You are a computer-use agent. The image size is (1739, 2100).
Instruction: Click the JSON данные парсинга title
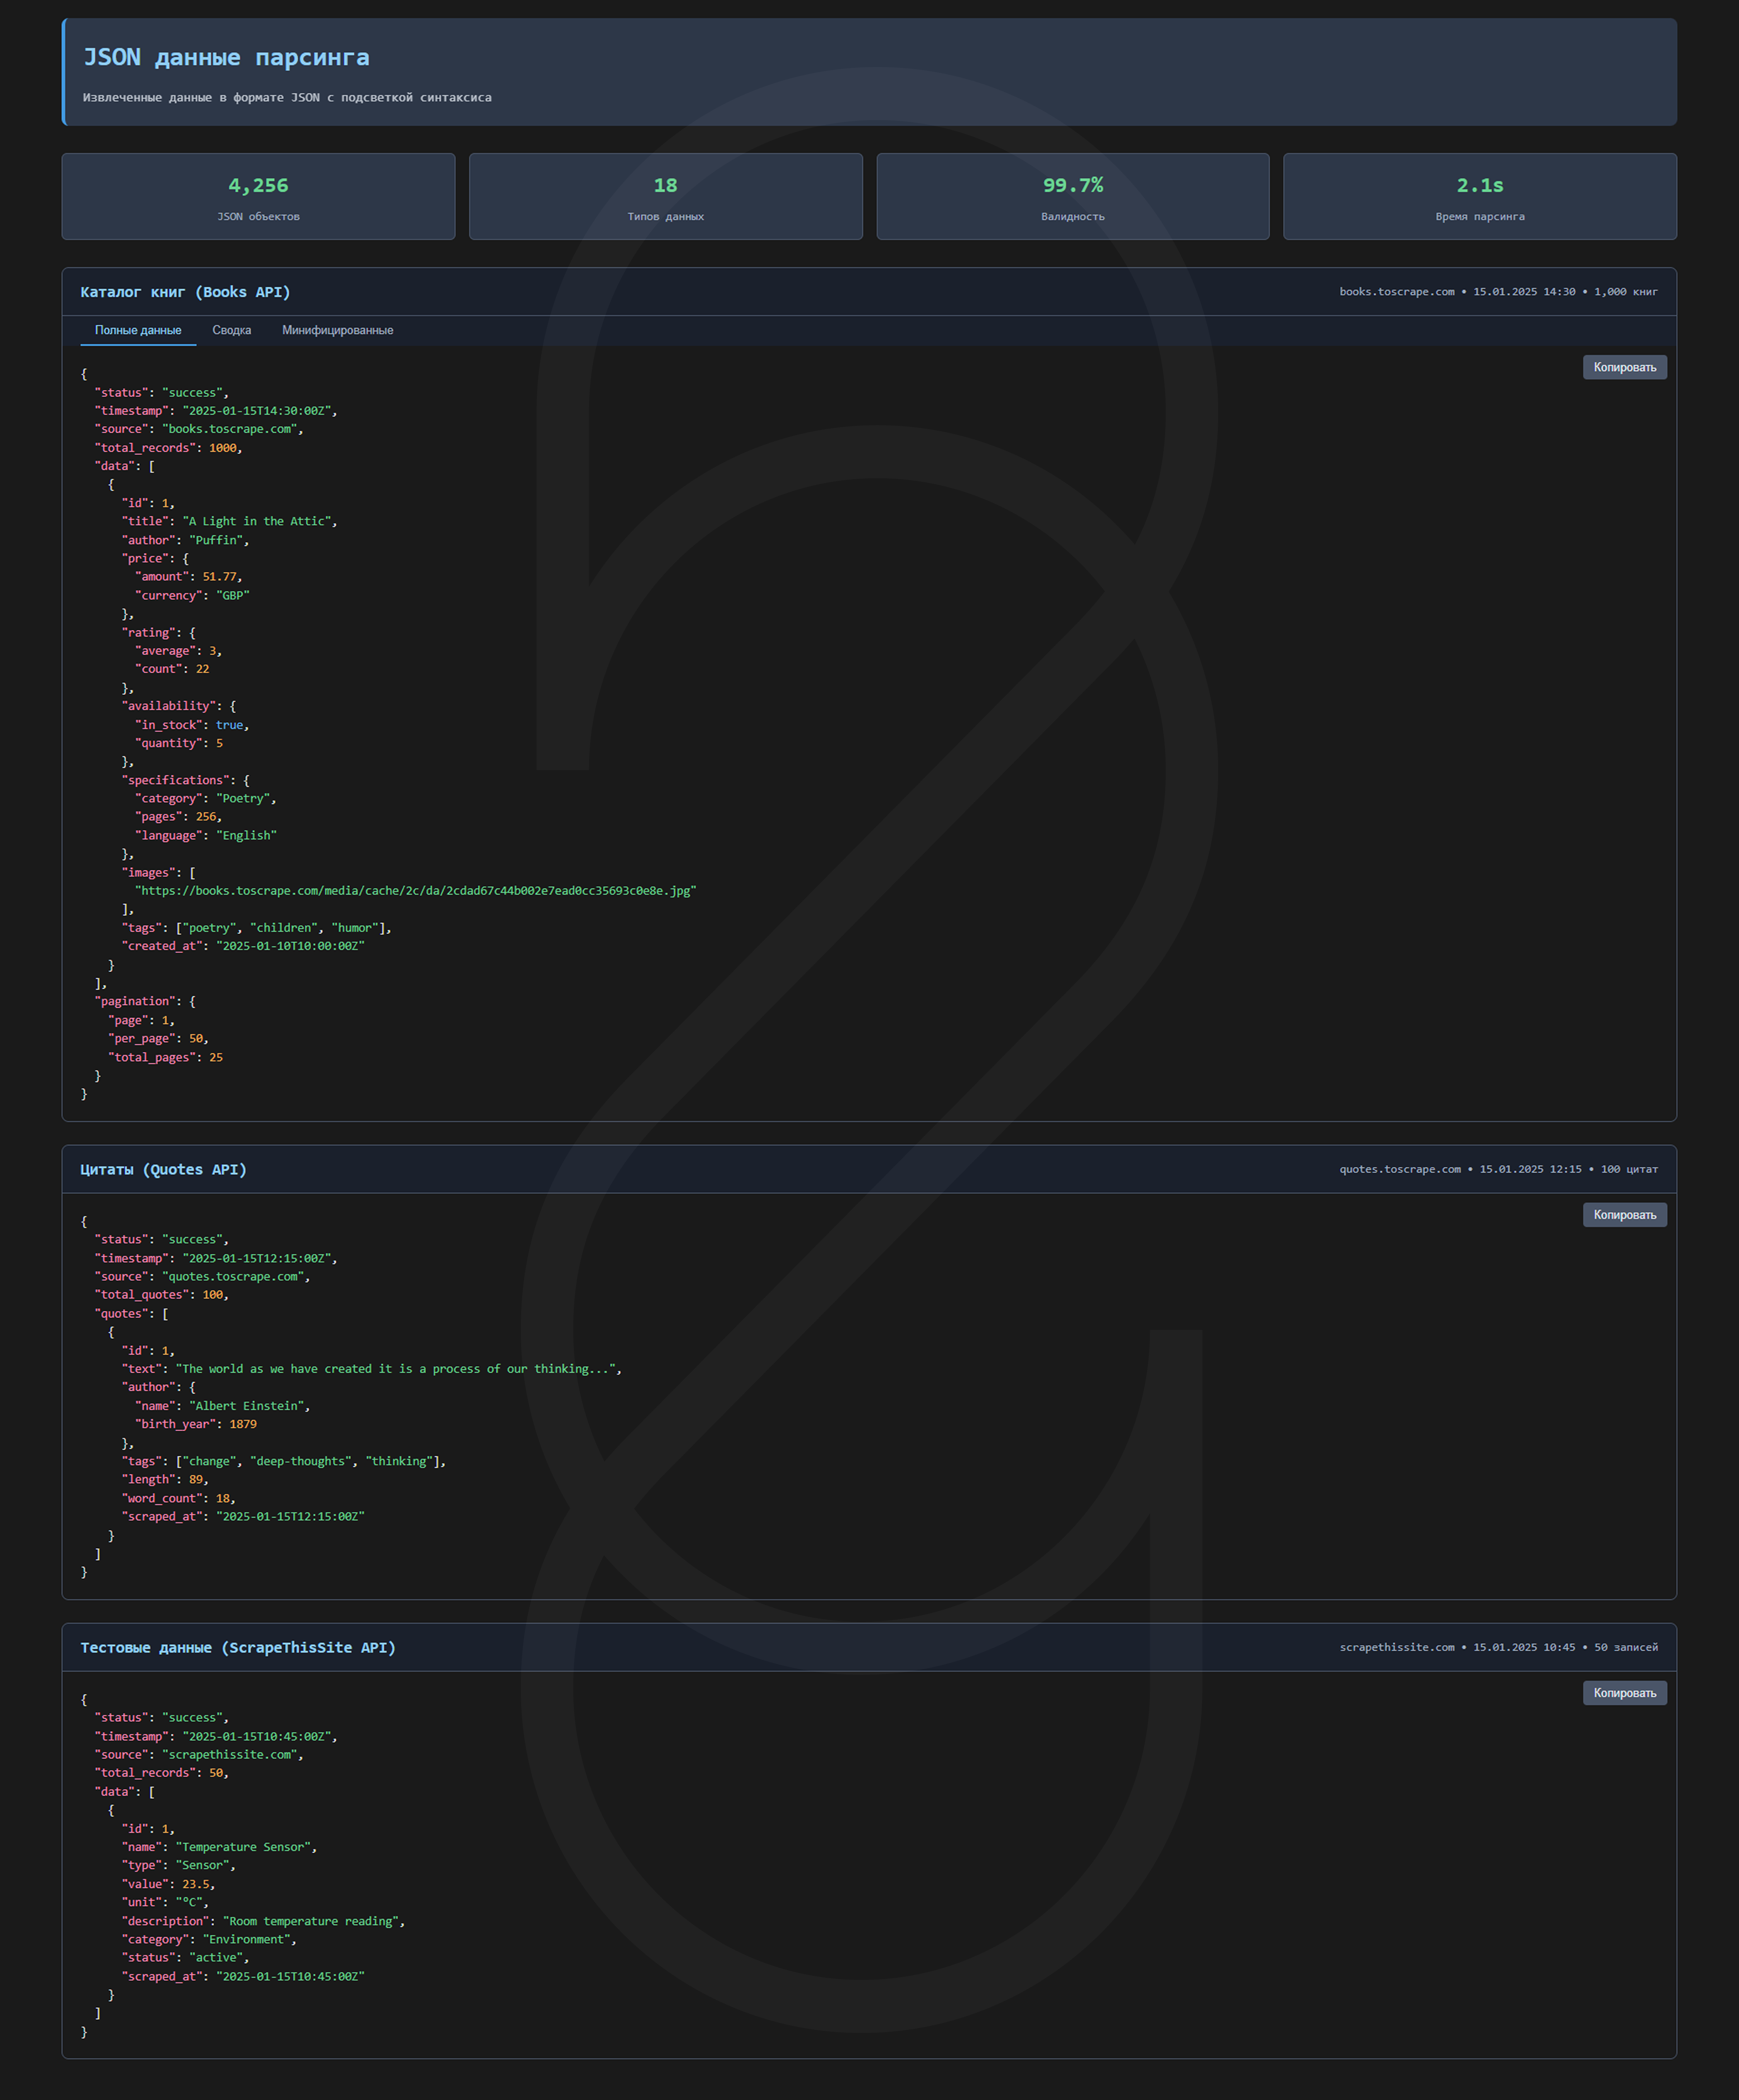click(x=226, y=57)
